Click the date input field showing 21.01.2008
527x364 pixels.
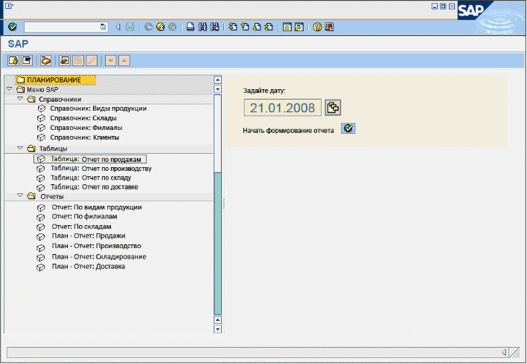(x=282, y=108)
